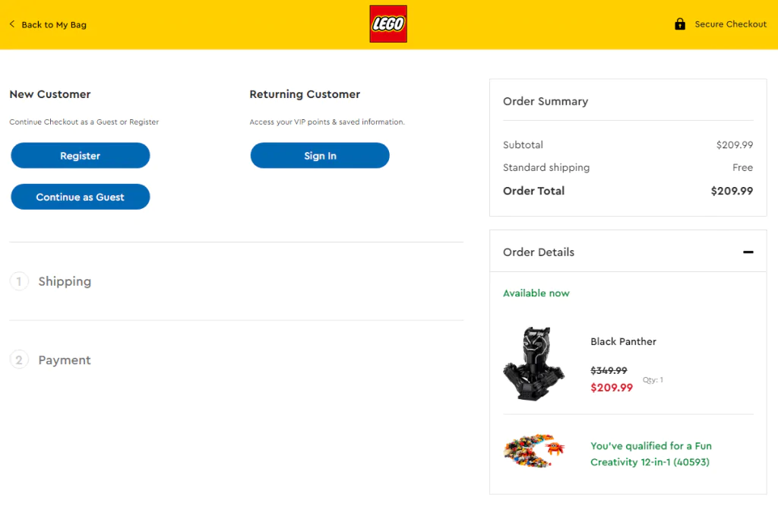Click the Continue as Guest button
Viewport: 778px width, 510px height.
[80, 196]
